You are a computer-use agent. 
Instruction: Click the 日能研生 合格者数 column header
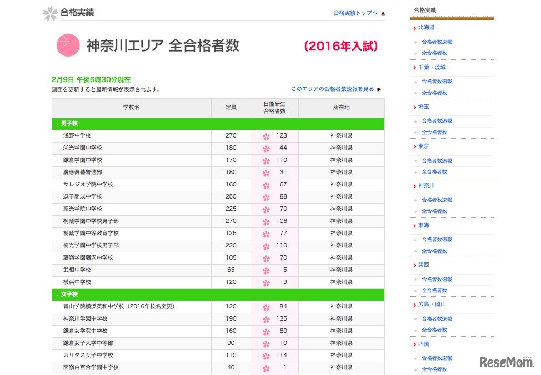point(274,108)
